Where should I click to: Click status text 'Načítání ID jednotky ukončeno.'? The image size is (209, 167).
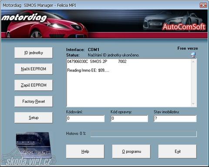114,55
